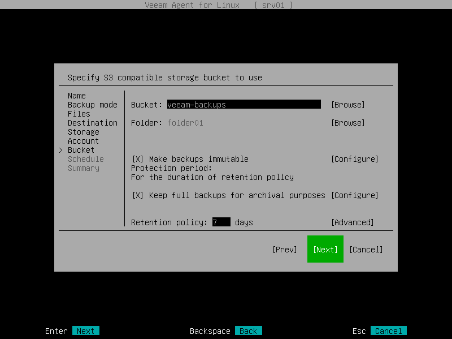Click inside the Bucket name field
Image resolution: width=452 pixels, height=339 pixels.
(x=243, y=105)
